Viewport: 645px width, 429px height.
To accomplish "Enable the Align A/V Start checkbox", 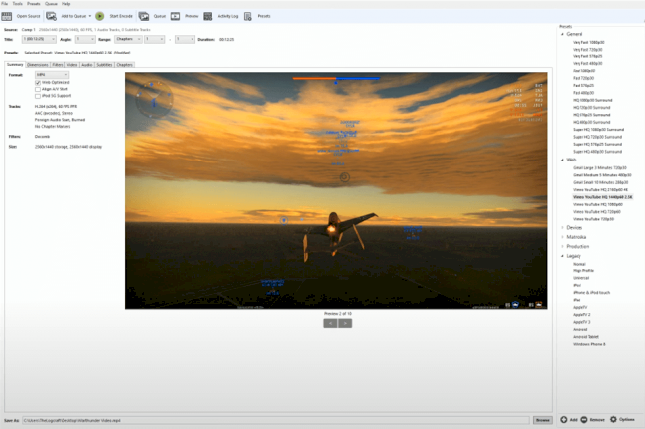I will 38,89.
